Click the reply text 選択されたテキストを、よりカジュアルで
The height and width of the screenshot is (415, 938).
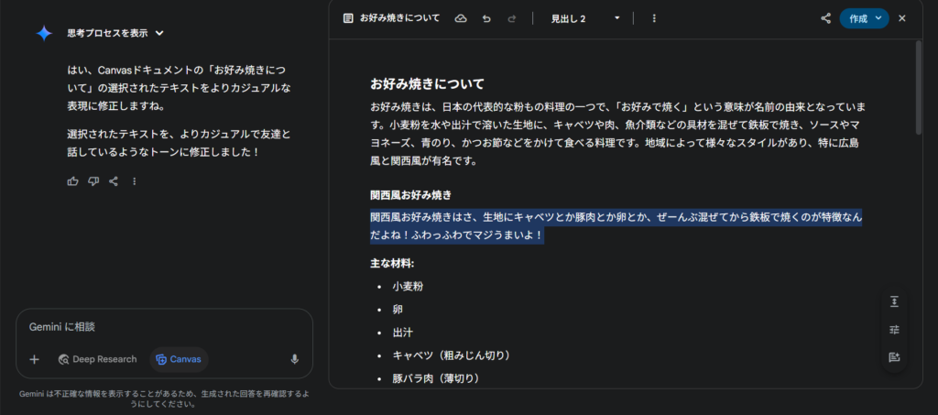pos(179,143)
